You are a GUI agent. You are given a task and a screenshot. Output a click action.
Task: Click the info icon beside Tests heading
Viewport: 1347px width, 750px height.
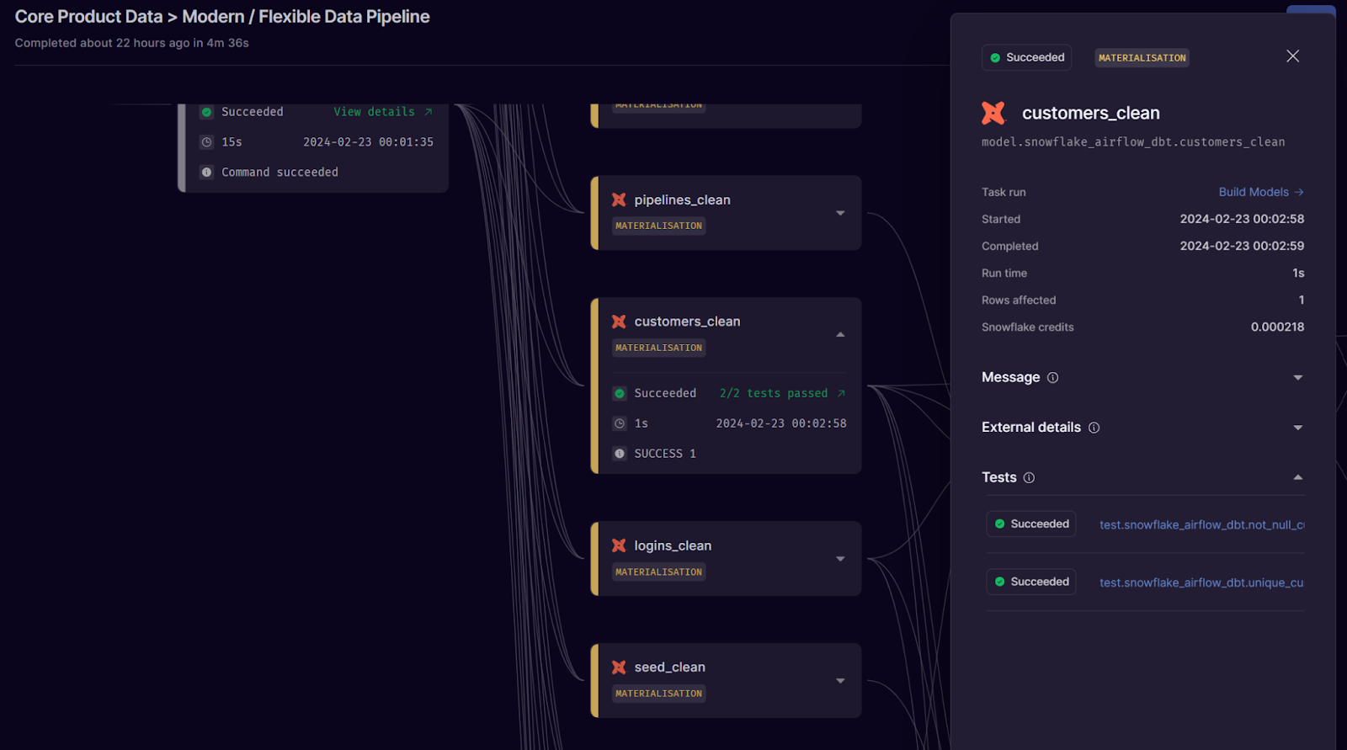click(x=1029, y=478)
